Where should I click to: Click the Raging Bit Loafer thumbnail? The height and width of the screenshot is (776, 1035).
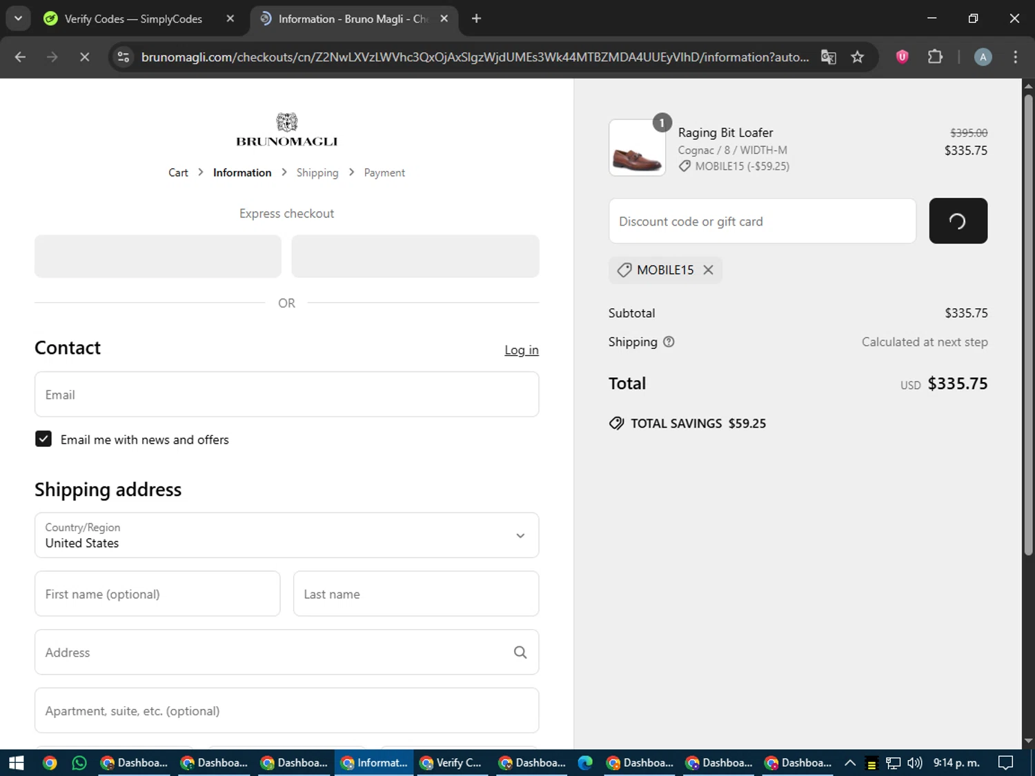637,148
